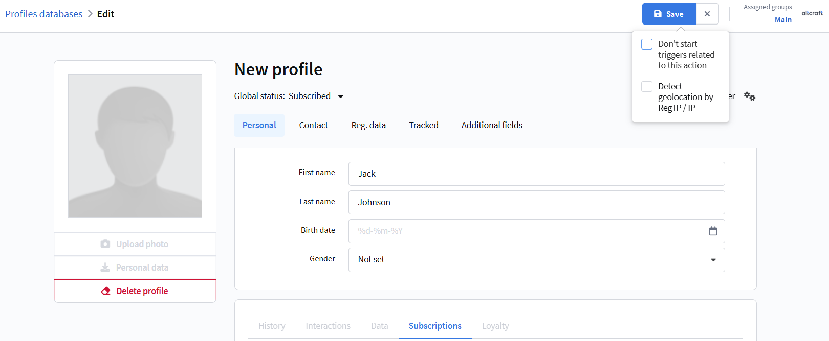Screen dimensions: 829x341
Task: Open the Birth date calendar icon
Action: tap(713, 231)
